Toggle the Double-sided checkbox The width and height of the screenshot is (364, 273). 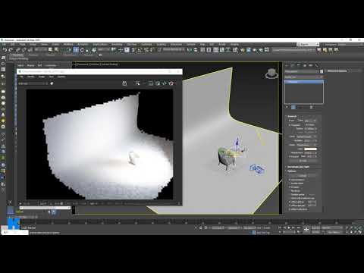pos(290,184)
